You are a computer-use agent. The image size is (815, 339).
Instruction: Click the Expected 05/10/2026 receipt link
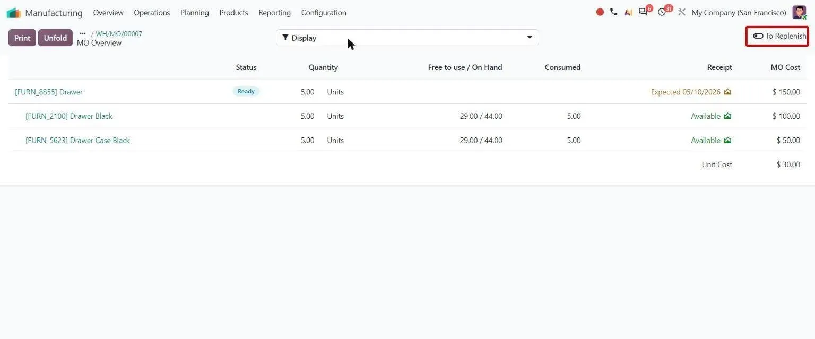pyautogui.click(x=686, y=92)
